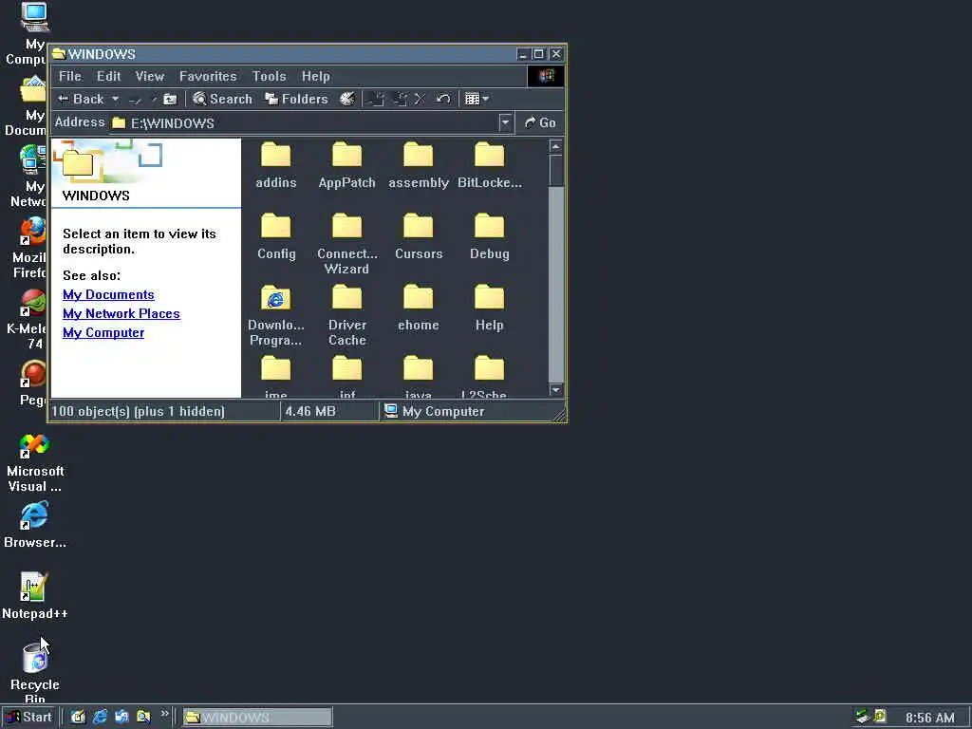The width and height of the screenshot is (972, 729).
Task: Open Notepad++ desktop shortcut
Action: click(x=35, y=596)
